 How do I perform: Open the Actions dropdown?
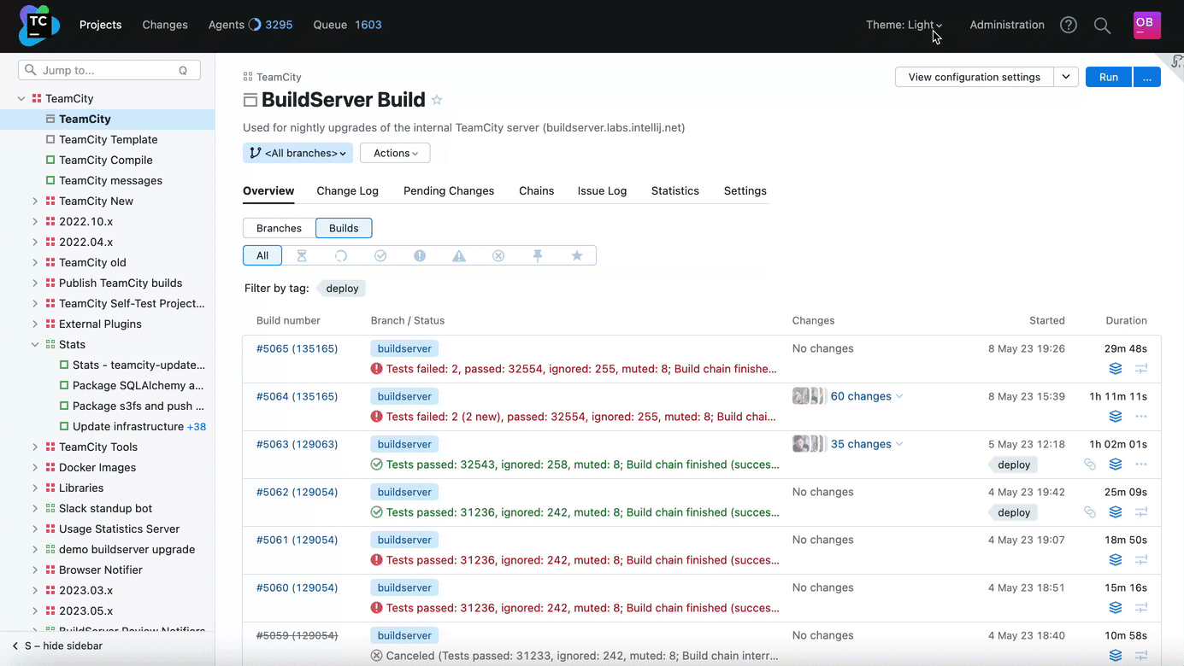[395, 153]
